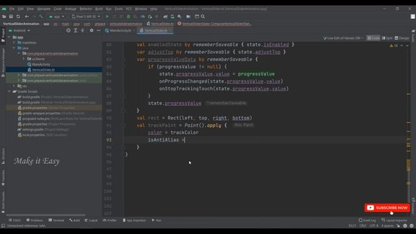Click the Save All toolbar icon
The height and width of the screenshot is (234, 416).
coord(11,16)
